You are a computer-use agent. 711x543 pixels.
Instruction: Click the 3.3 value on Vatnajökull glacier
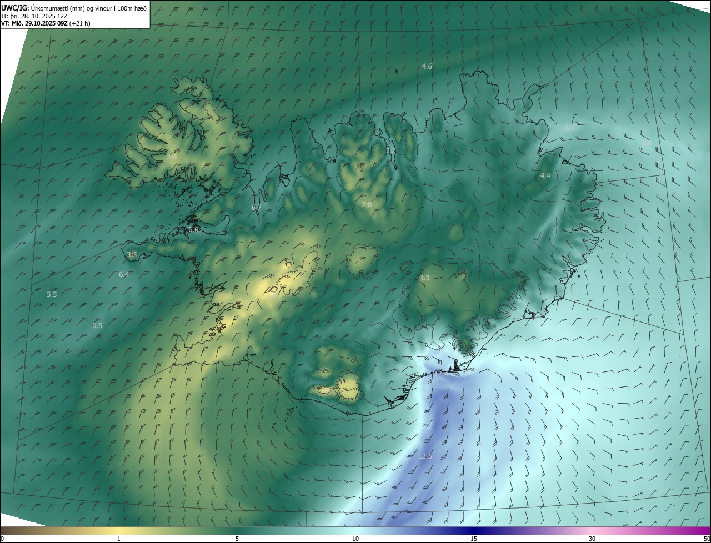coord(424,278)
